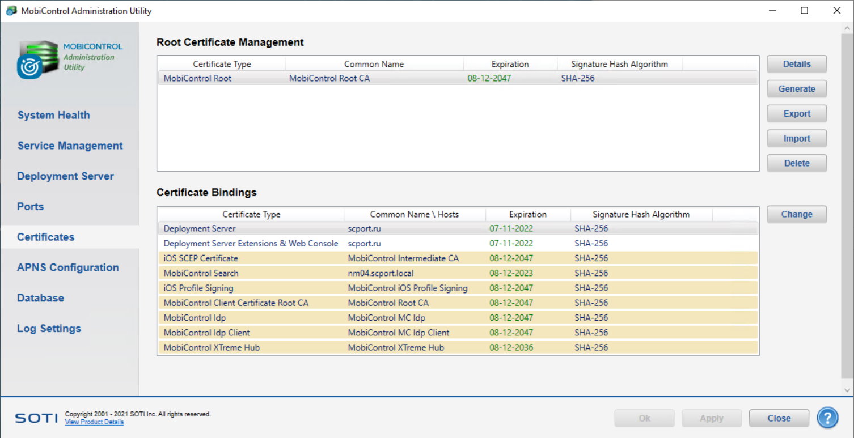Go to the Database section
This screenshot has height=438, width=854.
[40, 298]
